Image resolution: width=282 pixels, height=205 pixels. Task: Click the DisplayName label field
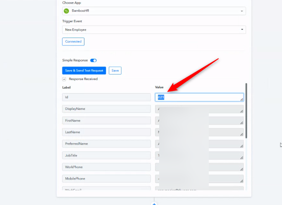click(106, 109)
